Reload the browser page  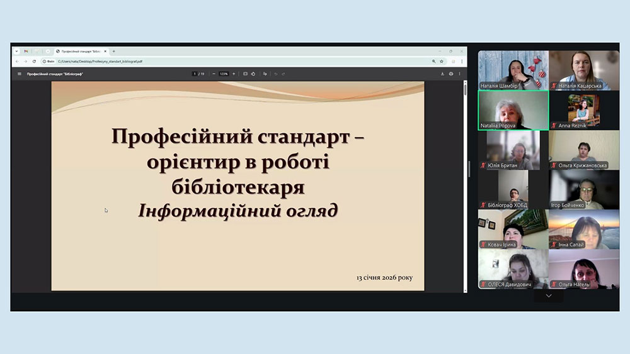click(x=34, y=62)
